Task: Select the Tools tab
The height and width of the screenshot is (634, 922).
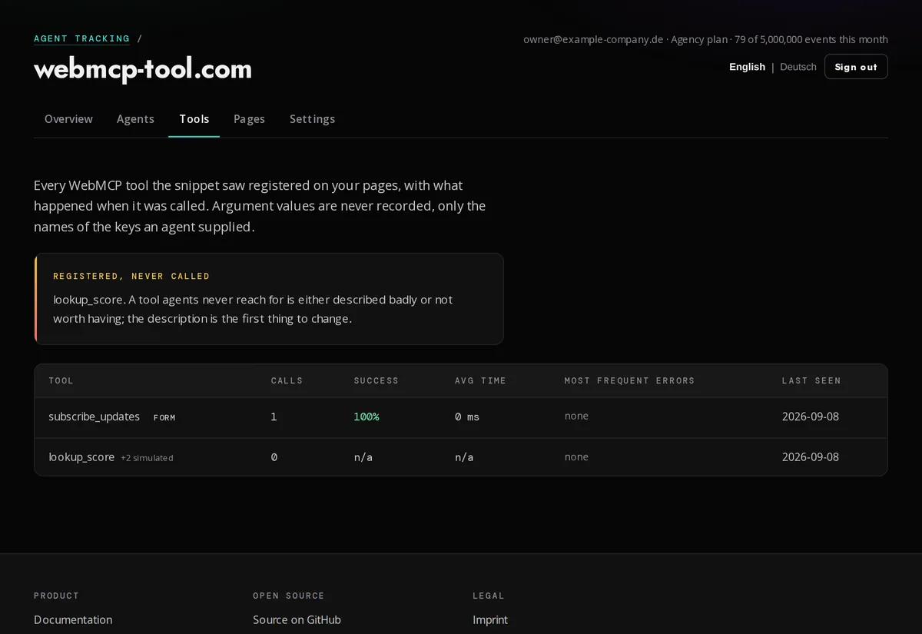Action: (x=194, y=119)
